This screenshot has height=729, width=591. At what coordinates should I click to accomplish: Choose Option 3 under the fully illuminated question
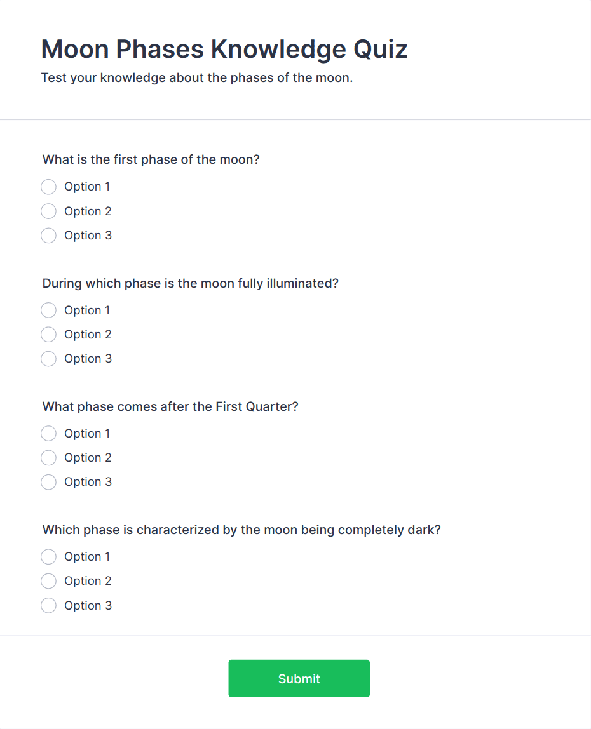coord(48,358)
